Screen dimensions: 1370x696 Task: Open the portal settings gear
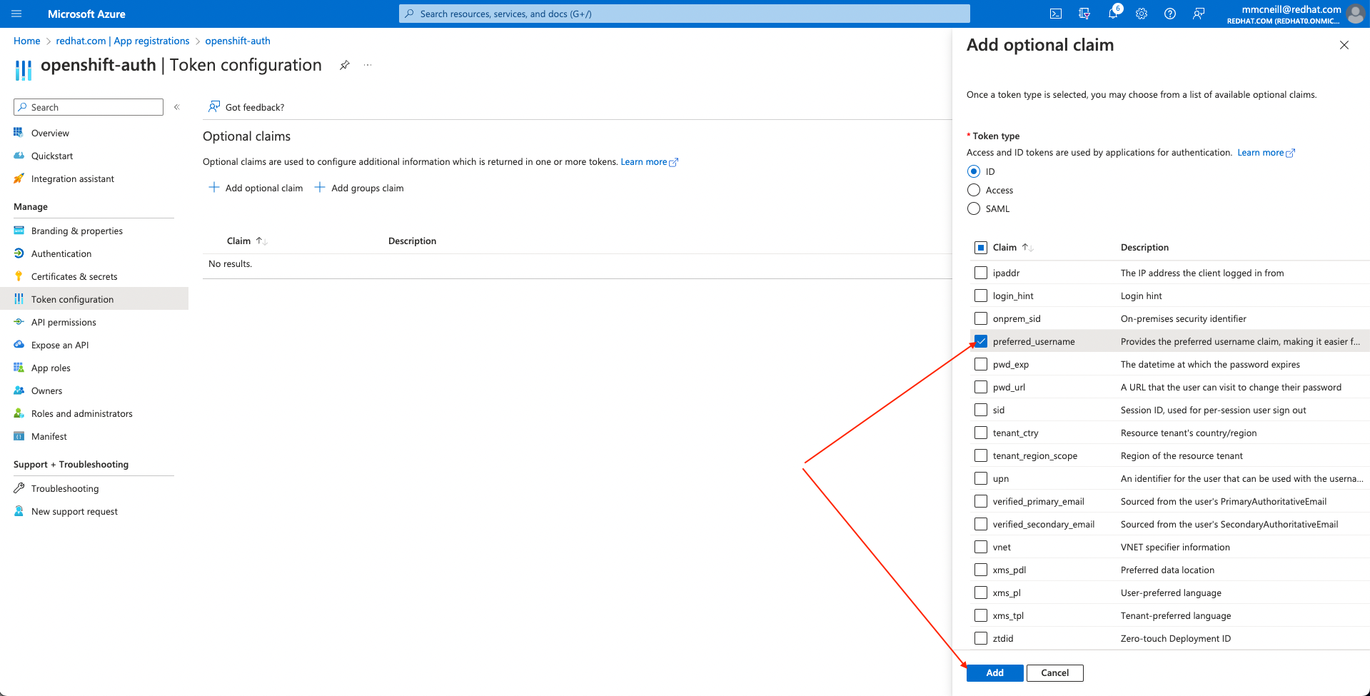(1141, 14)
